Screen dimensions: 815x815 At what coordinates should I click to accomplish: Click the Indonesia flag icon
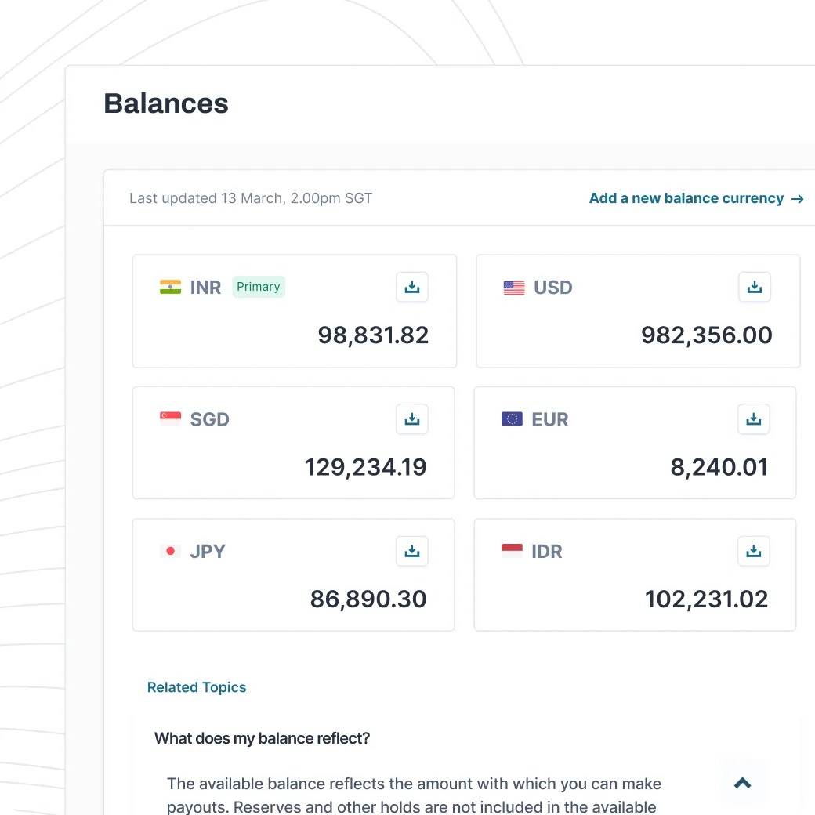point(512,551)
